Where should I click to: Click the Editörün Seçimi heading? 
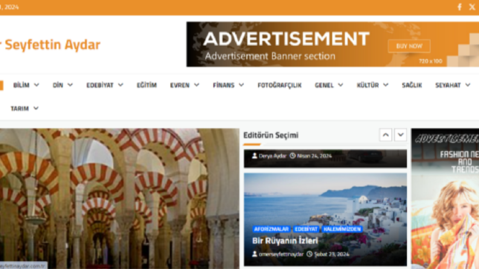tap(271, 135)
